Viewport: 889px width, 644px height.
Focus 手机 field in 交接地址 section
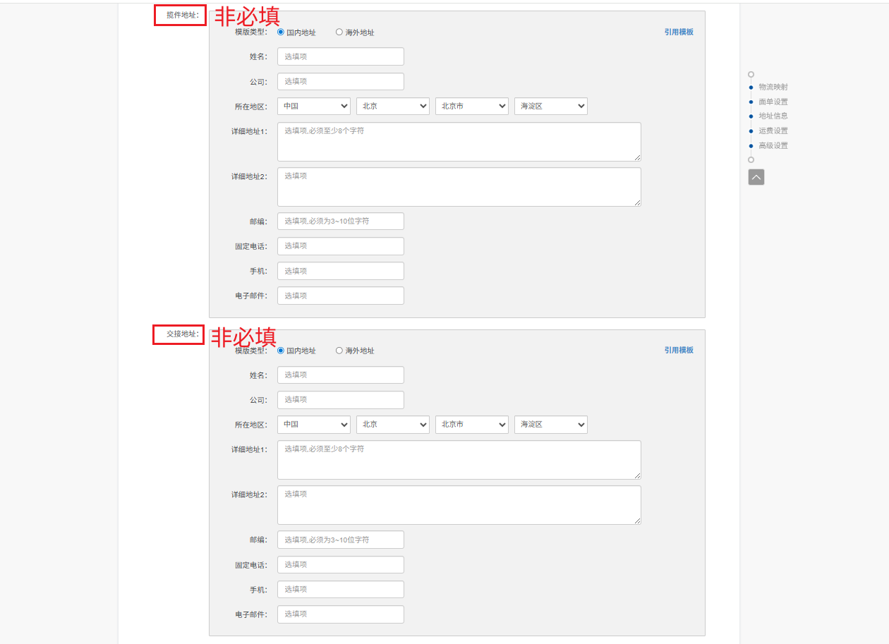pos(341,589)
